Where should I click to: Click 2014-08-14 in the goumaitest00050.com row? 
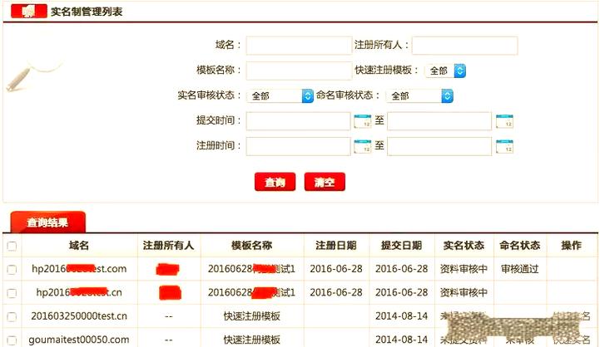(x=401, y=340)
